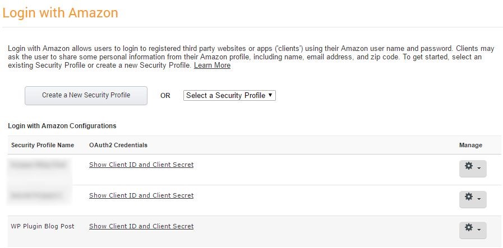Viewport: 503px width, 248px height.
Task: Select the blurred profile name in the second row
Action: 37,196
